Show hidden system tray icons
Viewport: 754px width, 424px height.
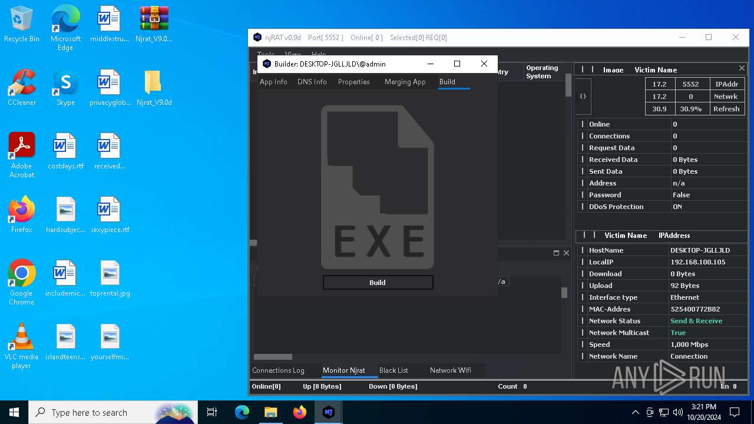(635, 412)
